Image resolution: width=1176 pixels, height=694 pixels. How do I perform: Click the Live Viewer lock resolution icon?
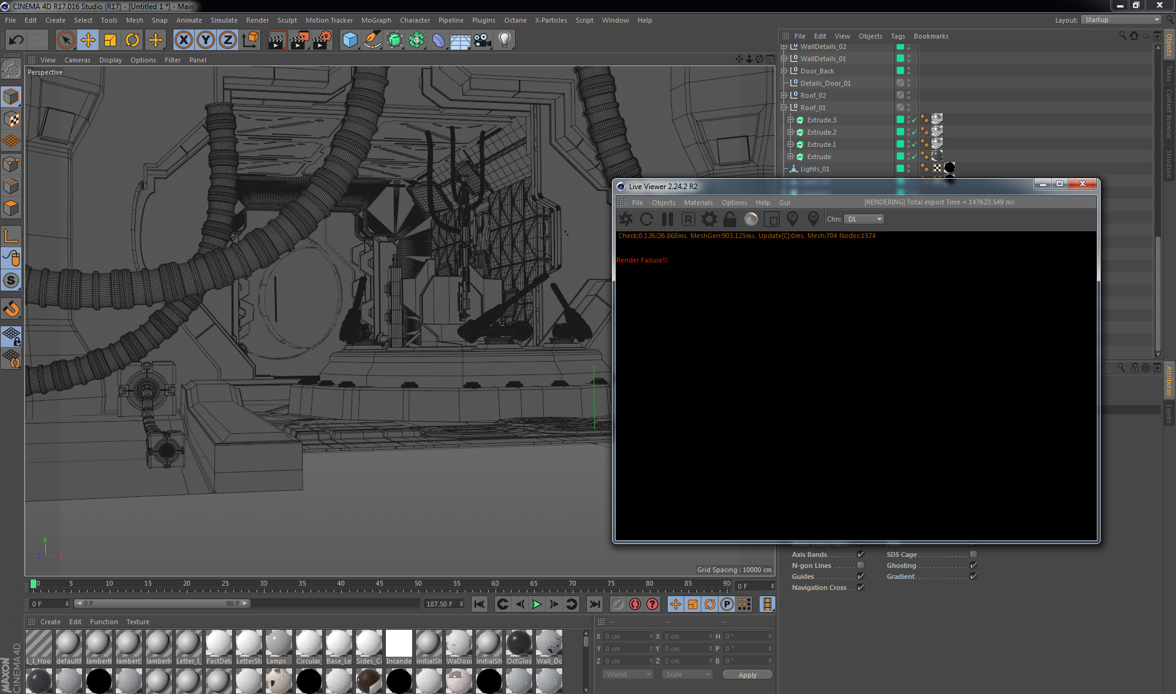[729, 219]
